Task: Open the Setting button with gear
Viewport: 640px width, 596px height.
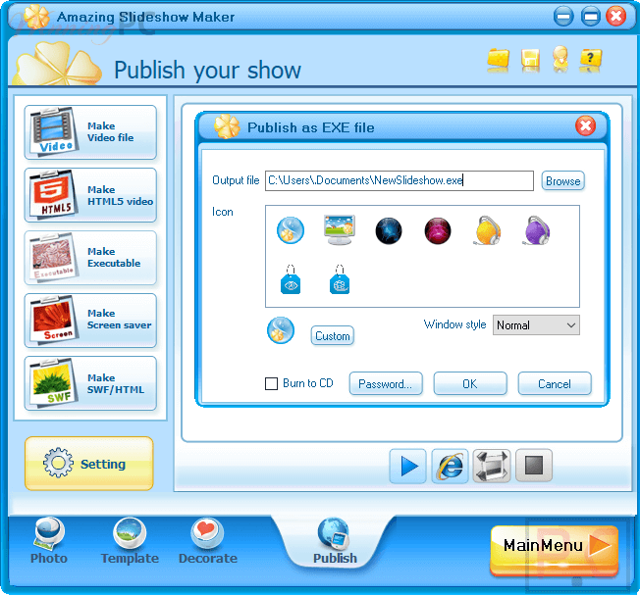Action: pyautogui.click(x=89, y=464)
